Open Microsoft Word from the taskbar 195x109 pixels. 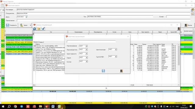pyautogui.click(x=53, y=106)
